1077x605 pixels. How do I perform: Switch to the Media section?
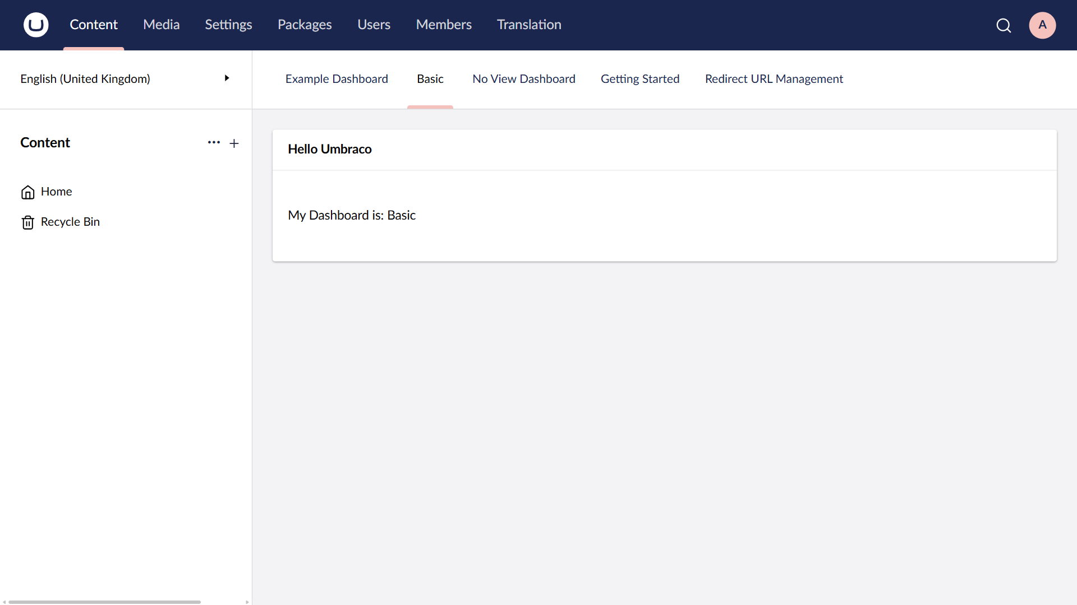(x=161, y=25)
